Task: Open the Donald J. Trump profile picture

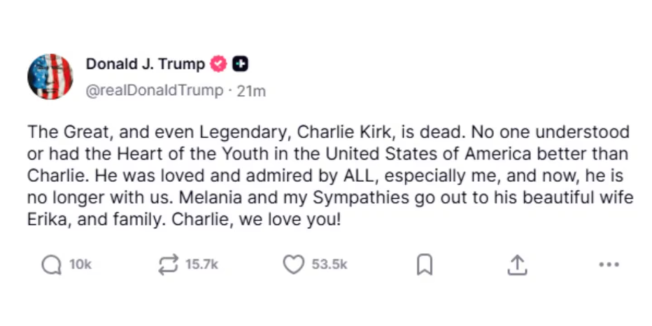Action: click(x=50, y=76)
